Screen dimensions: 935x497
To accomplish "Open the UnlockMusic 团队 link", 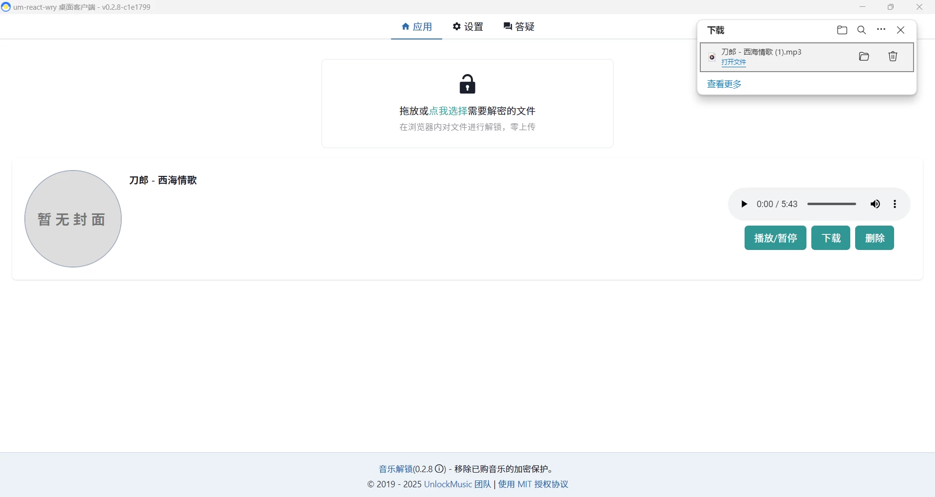I will [458, 484].
